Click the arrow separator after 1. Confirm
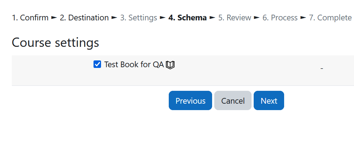The height and width of the screenshot is (143, 354). coord(54,18)
